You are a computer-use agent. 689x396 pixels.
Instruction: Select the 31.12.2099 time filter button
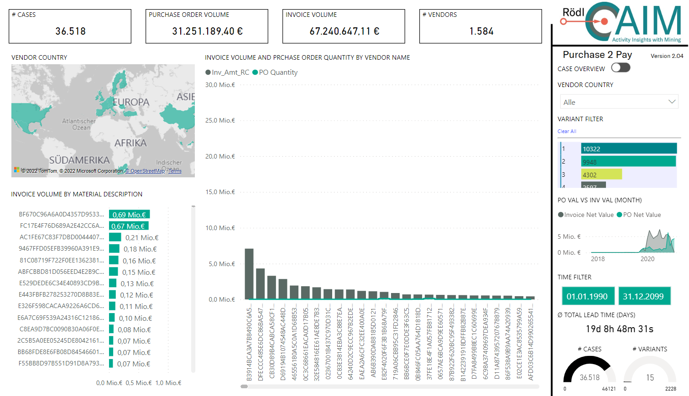click(x=644, y=296)
